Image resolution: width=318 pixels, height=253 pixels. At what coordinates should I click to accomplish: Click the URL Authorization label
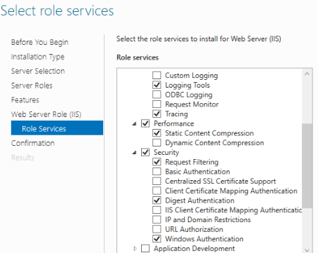pyautogui.click(x=194, y=229)
